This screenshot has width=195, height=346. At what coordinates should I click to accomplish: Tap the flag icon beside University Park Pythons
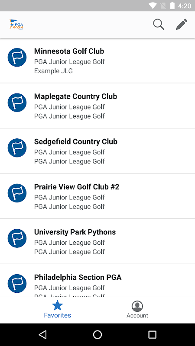17,238
